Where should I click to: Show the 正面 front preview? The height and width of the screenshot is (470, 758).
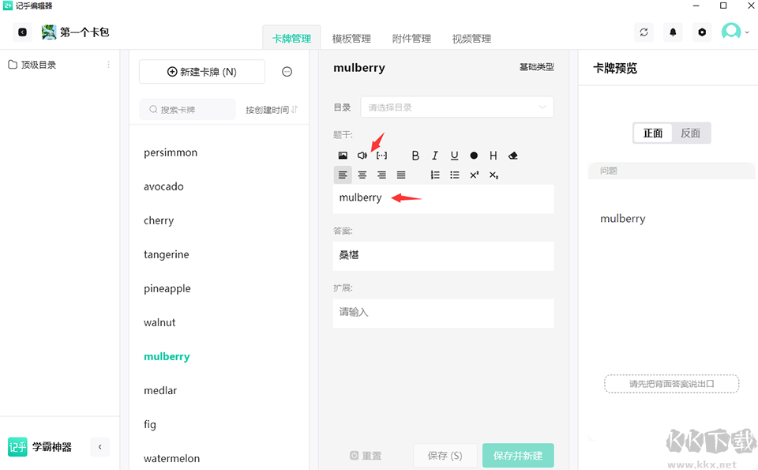tap(653, 133)
